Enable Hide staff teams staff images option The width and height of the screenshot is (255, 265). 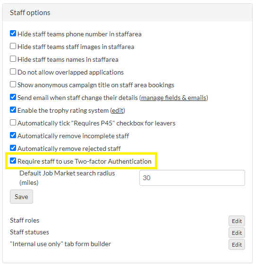13,46
